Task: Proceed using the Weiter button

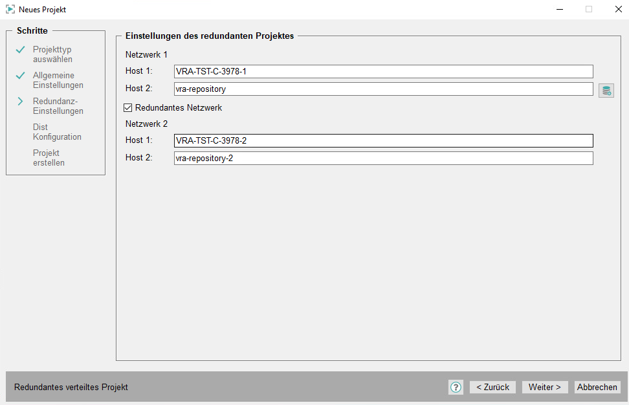Action: coord(544,387)
